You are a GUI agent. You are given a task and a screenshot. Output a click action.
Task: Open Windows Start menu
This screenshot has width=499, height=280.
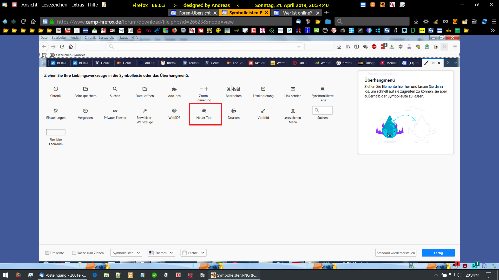(x=6, y=275)
